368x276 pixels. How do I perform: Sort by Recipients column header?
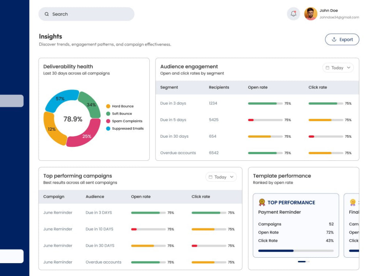(219, 87)
